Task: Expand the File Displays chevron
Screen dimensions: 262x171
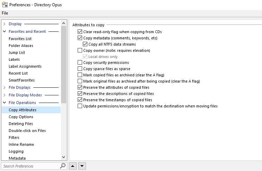Action: tap(5, 87)
